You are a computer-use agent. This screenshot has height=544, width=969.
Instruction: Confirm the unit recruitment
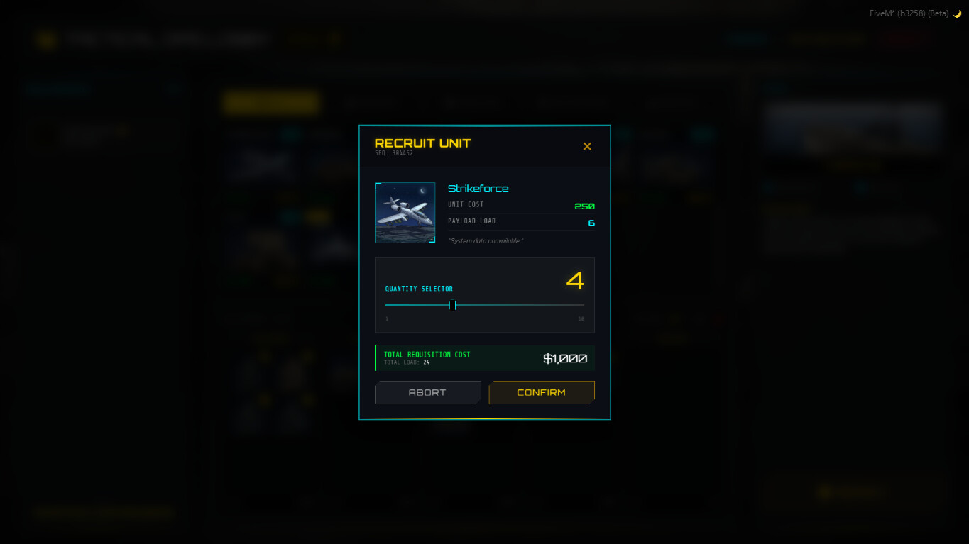[542, 392]
